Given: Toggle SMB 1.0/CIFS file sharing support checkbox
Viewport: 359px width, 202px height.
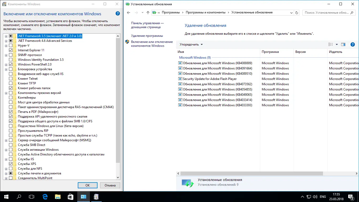Looking at the screenshot, I should coord(11,121).
